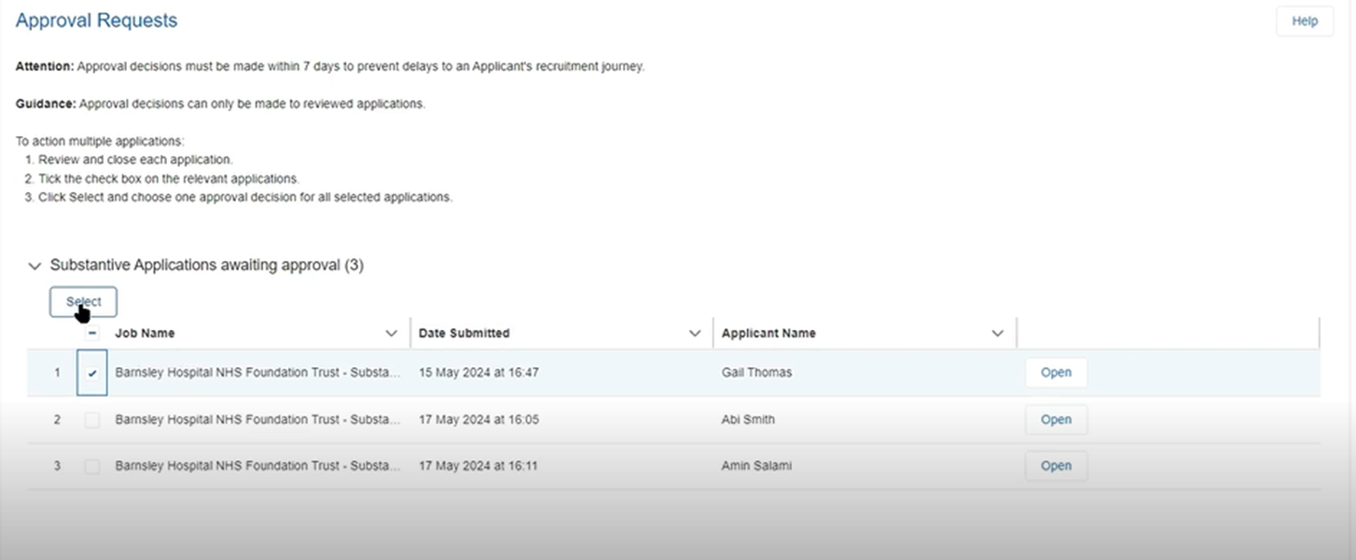This screenshot has width=1356, height=560.
Task: Open Gail Thomas's application
Action: (x=1055, y=372)
